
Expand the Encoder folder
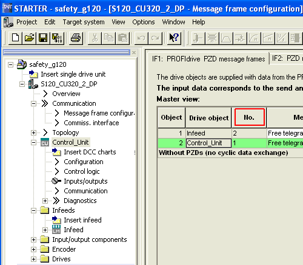click(x=33, y=249)
